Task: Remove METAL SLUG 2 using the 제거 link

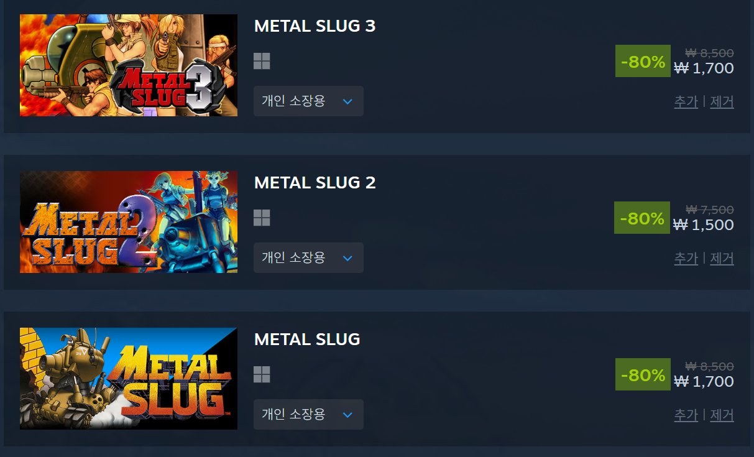Action: pyautogui.click(x=722, y=258)
